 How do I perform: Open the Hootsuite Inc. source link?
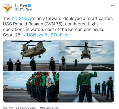point(49,108)
